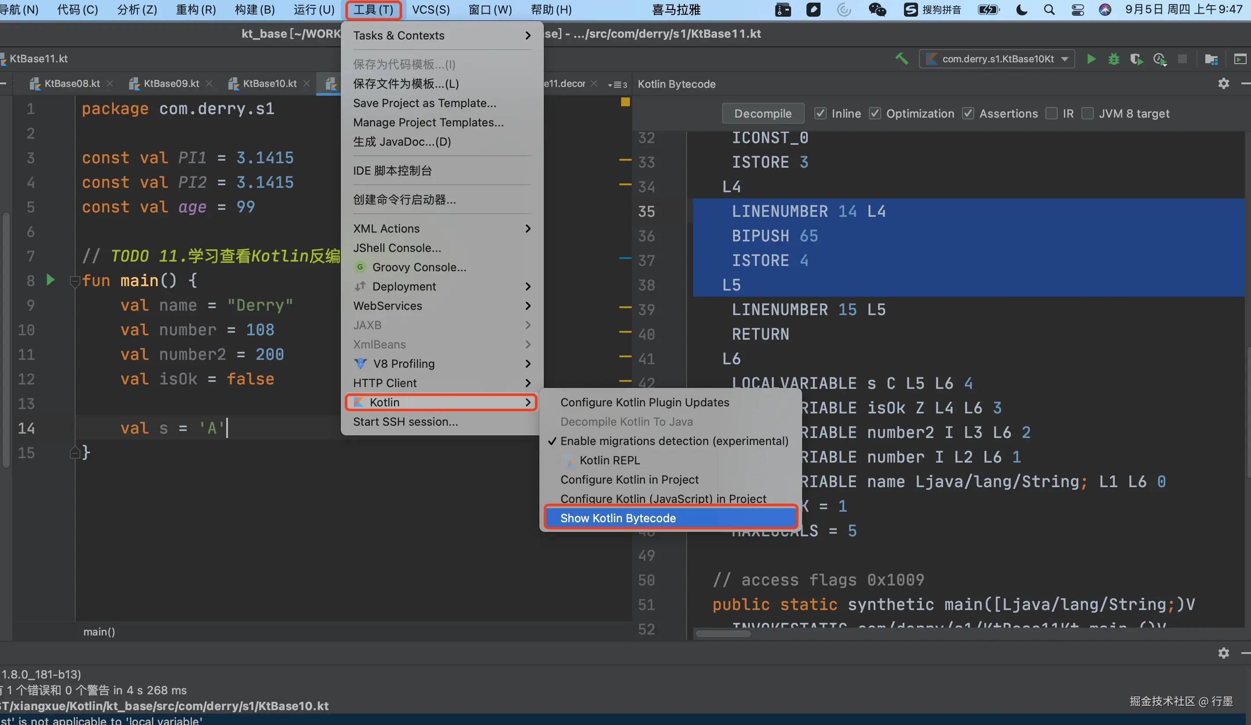Enable the IR checkbox

[x=1051, y=114]
